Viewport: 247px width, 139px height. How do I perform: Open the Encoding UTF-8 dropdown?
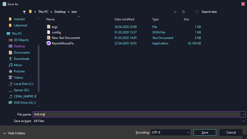click(x=188, y=132)
